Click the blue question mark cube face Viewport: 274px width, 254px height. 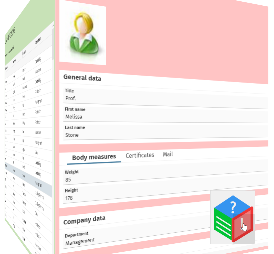pos(233,207)
